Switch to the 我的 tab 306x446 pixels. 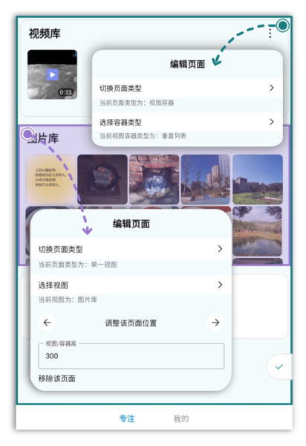pos(181,418)
